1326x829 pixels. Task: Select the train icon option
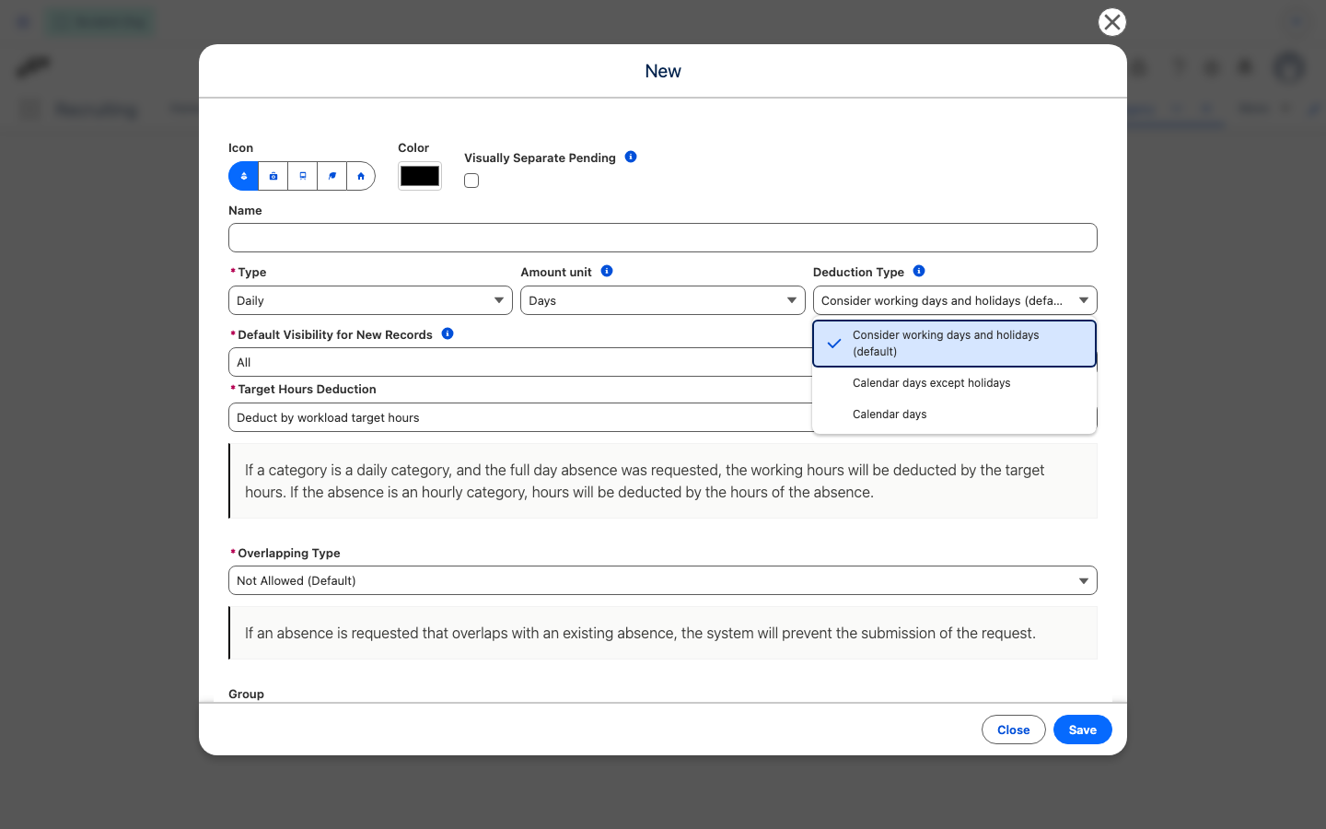303,176
